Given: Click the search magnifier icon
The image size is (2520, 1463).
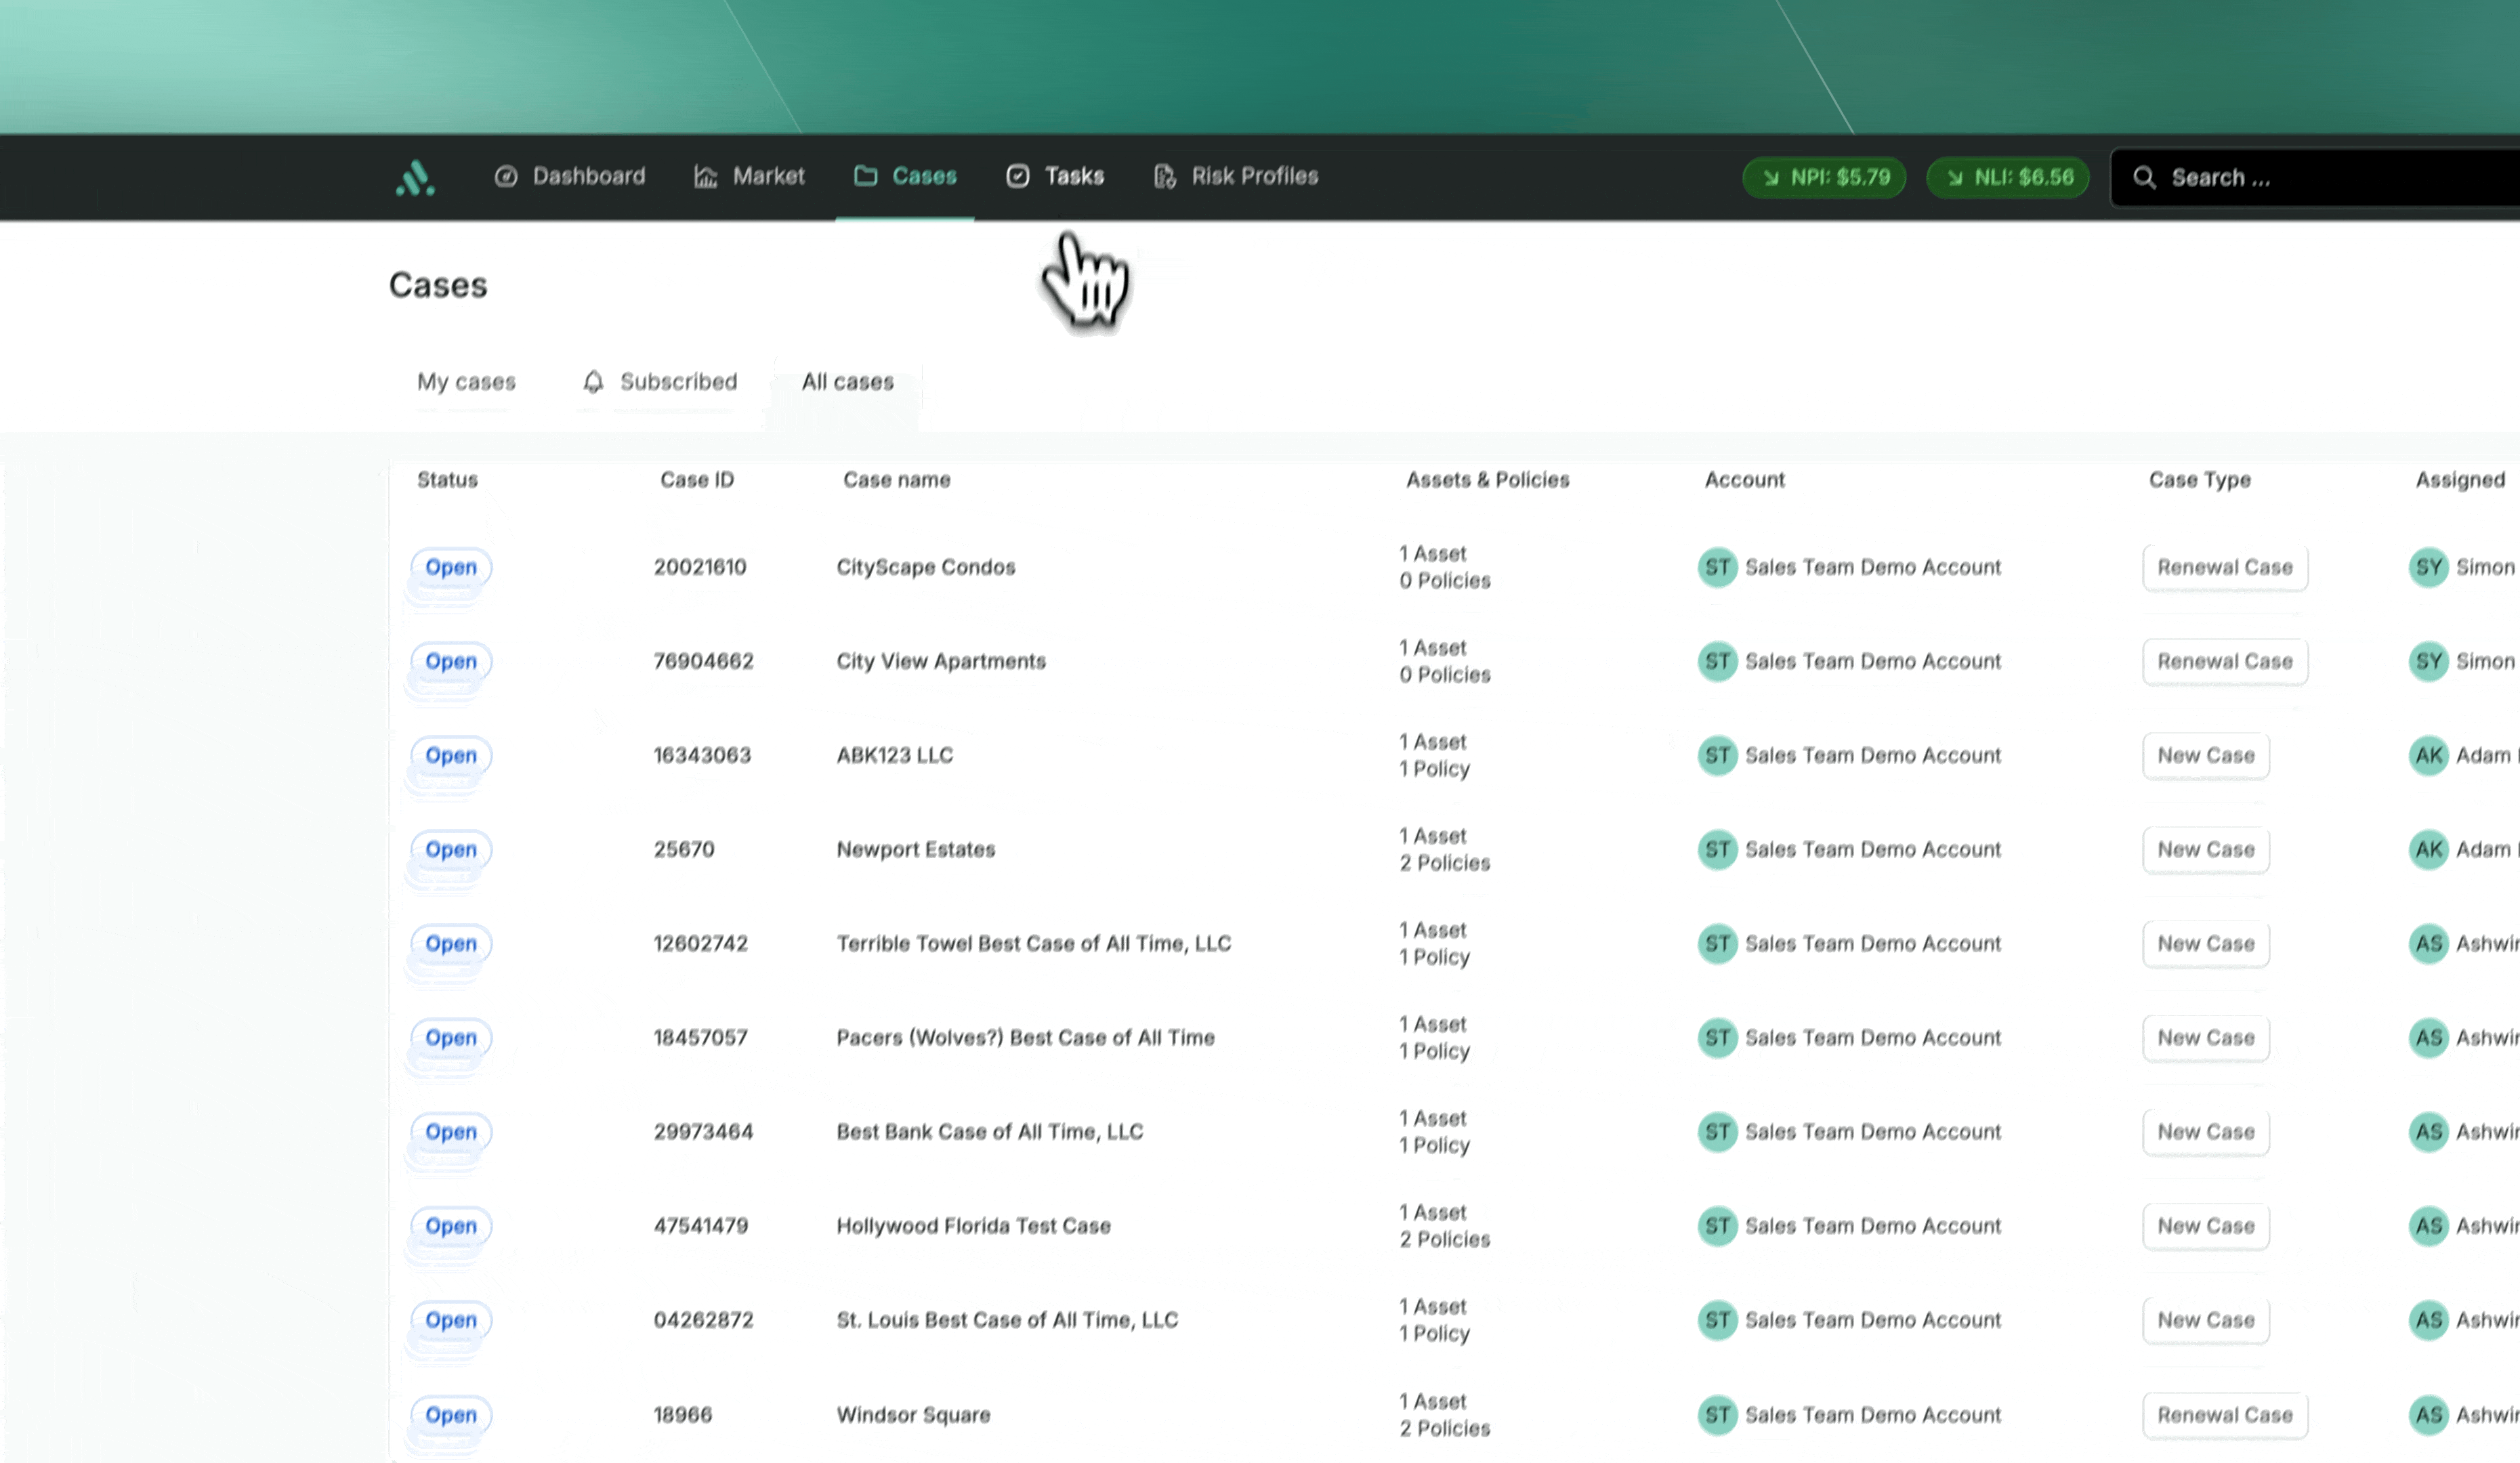Looking at the screenshot, I should pyautogui.click(x=2144, y=178).
